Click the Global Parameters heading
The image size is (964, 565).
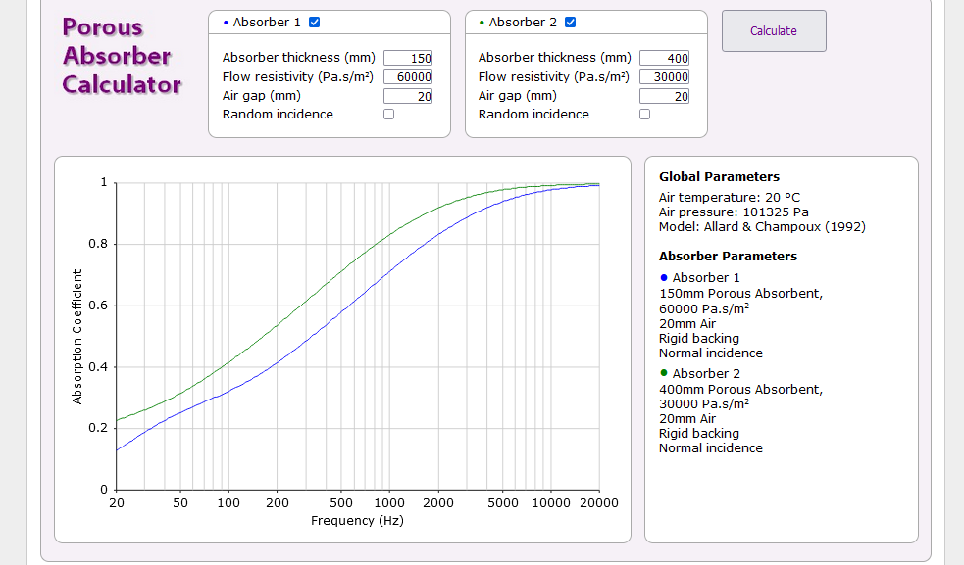coord(719,177)
